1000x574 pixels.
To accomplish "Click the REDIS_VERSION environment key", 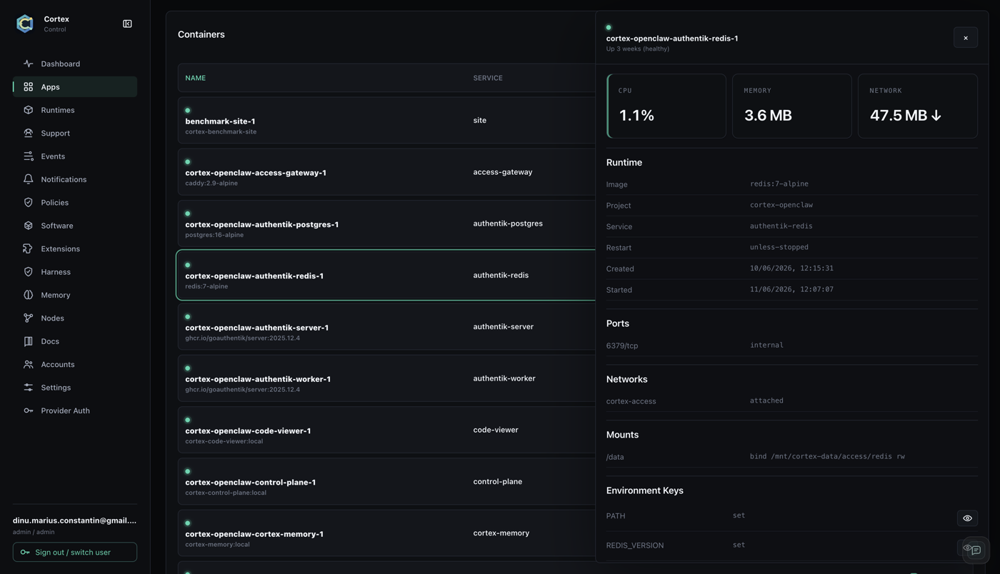I will coord(635,545).
